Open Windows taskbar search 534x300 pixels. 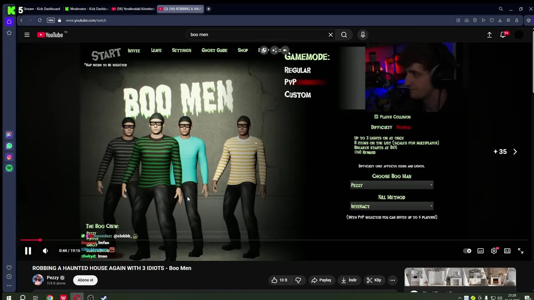pyautogui.click(x=23, y=297)
